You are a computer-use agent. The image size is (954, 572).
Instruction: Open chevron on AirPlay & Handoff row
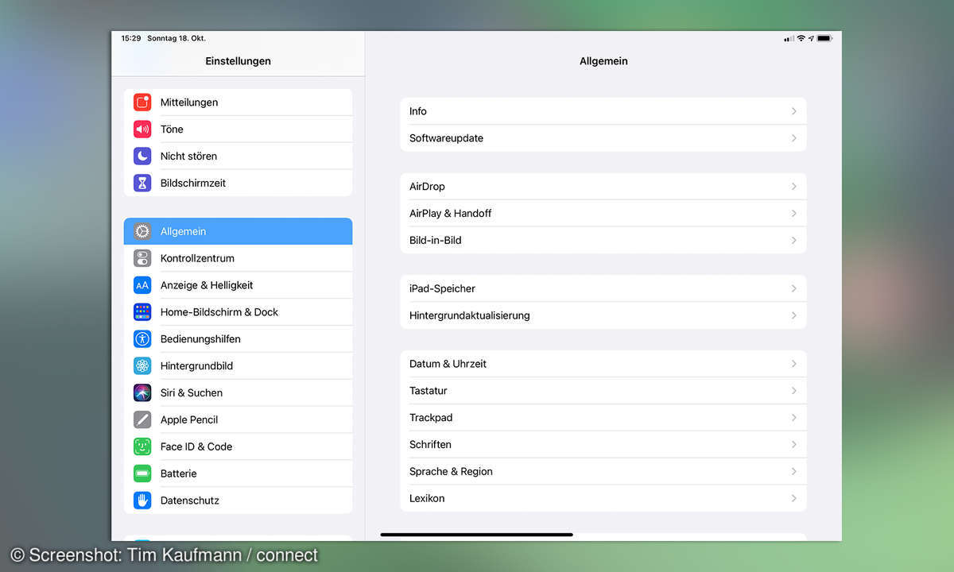pos(793,214)
